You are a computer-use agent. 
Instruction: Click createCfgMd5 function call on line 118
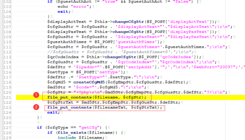coord(89,82)
